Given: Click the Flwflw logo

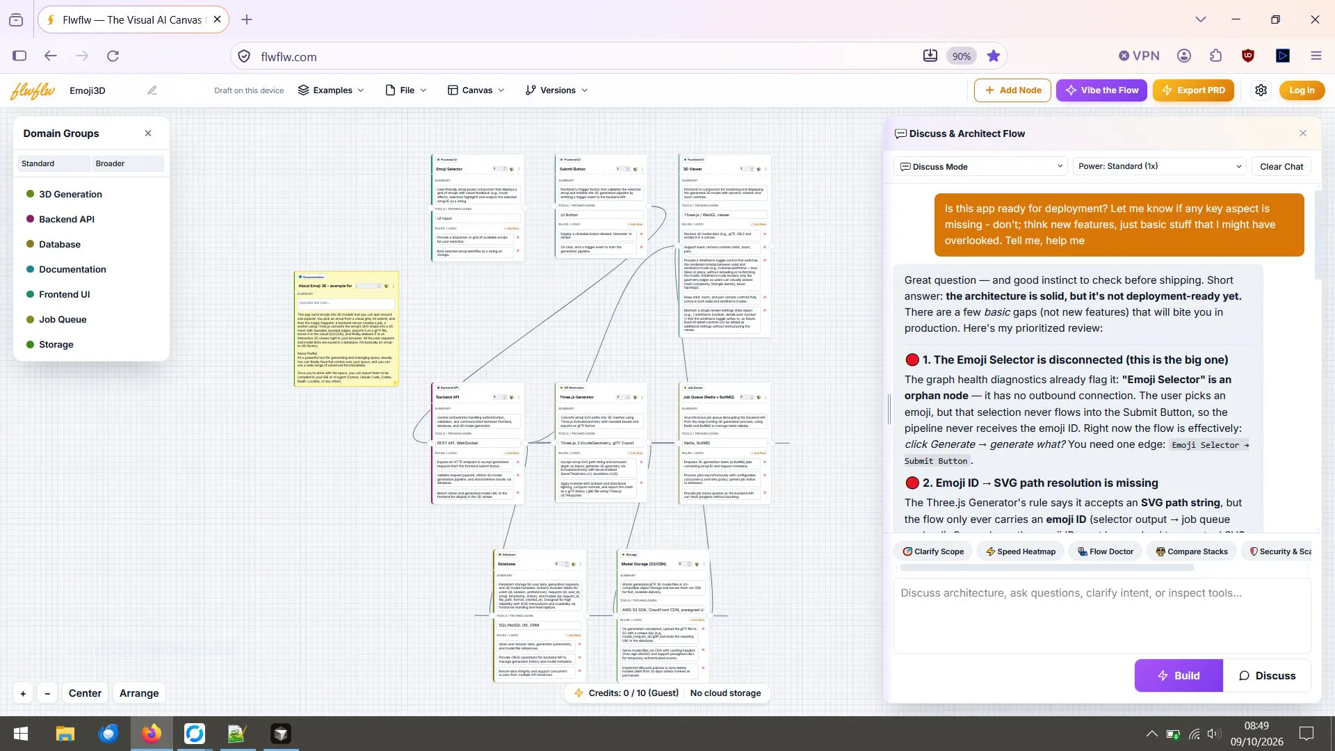Looking at the screenshot, I should (x=32, y=90).
